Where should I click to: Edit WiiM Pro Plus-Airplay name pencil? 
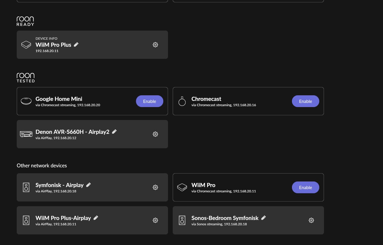click(x=96, y=218)
